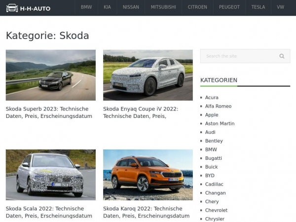This screenshot has width=296, height=222.
Task: Navigate to the Chrysler category
Action: [x=215, y=219]
